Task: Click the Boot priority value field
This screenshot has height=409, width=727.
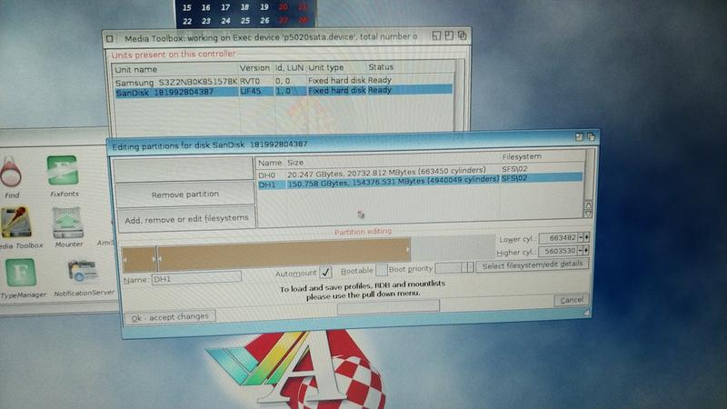Action: pyautogui.click(x=448, y=268)
